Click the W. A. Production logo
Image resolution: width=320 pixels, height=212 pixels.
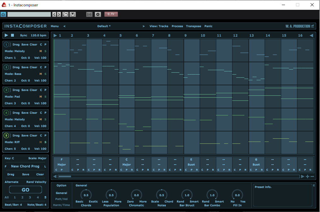tap(300, 26)
